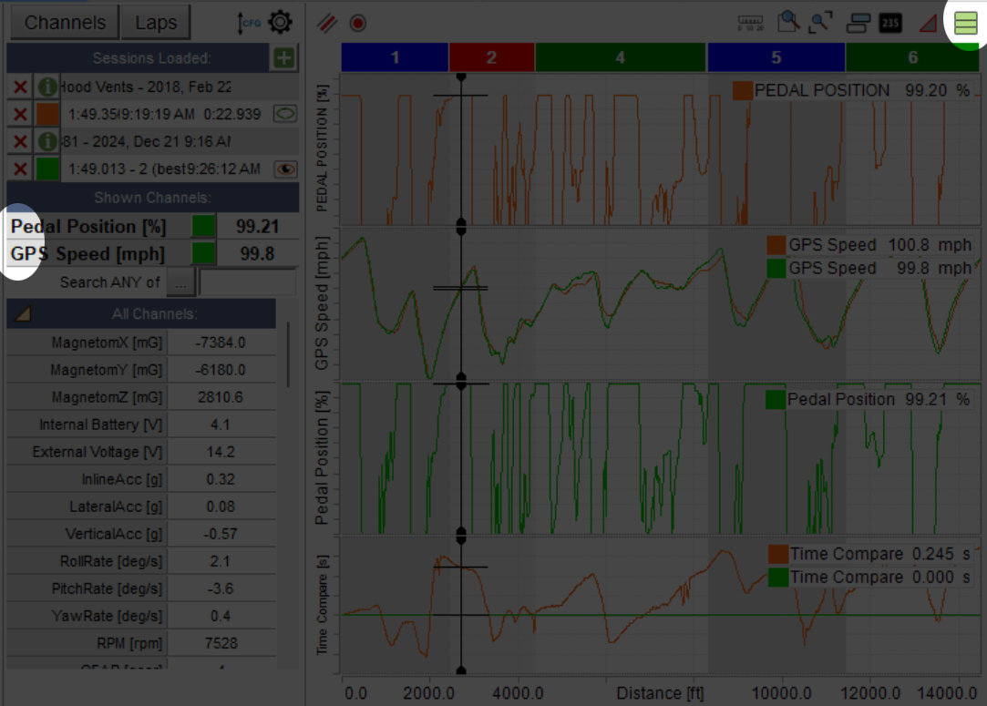Select track sector 5
Image resolution: width=987 pixels, height=706 pixels.
(776, 57)
